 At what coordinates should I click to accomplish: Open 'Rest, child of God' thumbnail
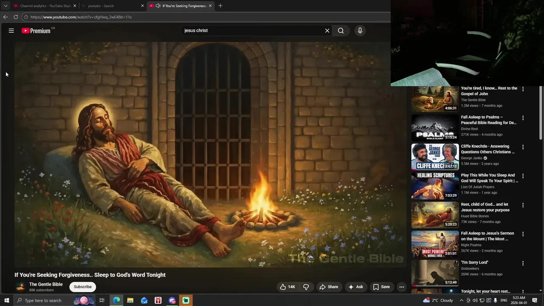(435, 215)
